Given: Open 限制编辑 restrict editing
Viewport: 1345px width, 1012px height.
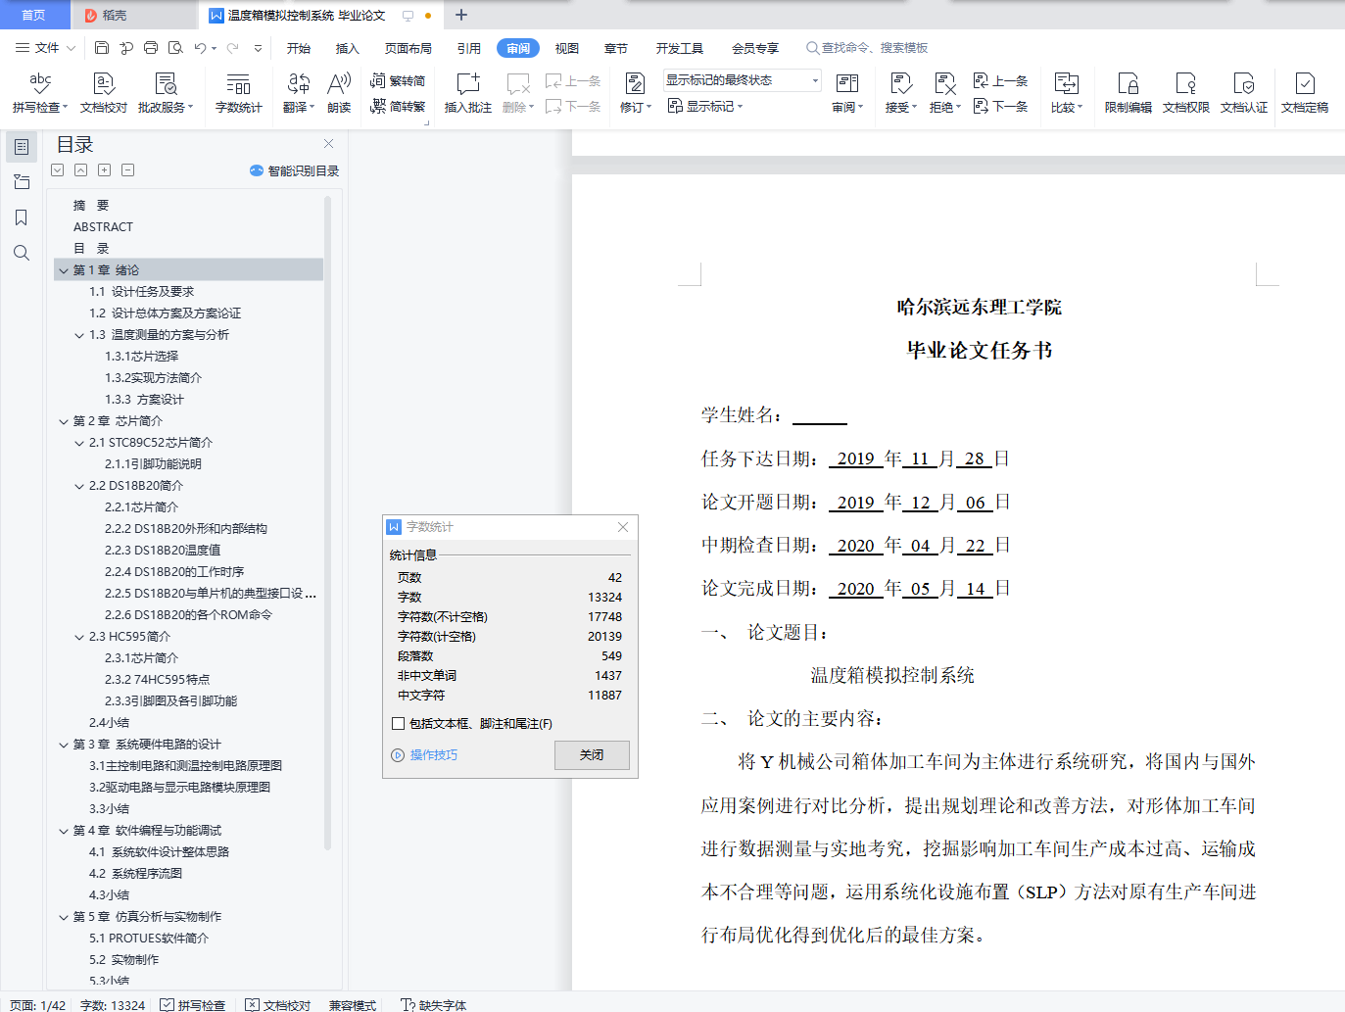Looking at the screenshot, I should [x=1129, y=93].
